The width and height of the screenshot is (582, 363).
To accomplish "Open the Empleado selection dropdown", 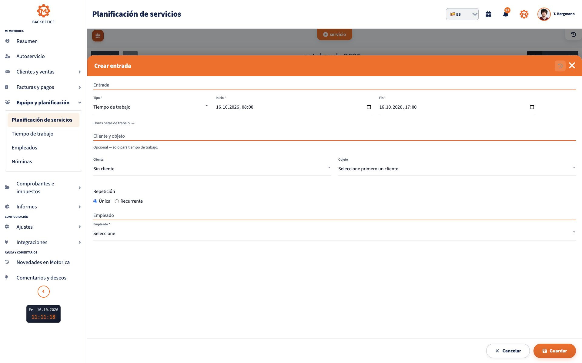I will [335, 234].
